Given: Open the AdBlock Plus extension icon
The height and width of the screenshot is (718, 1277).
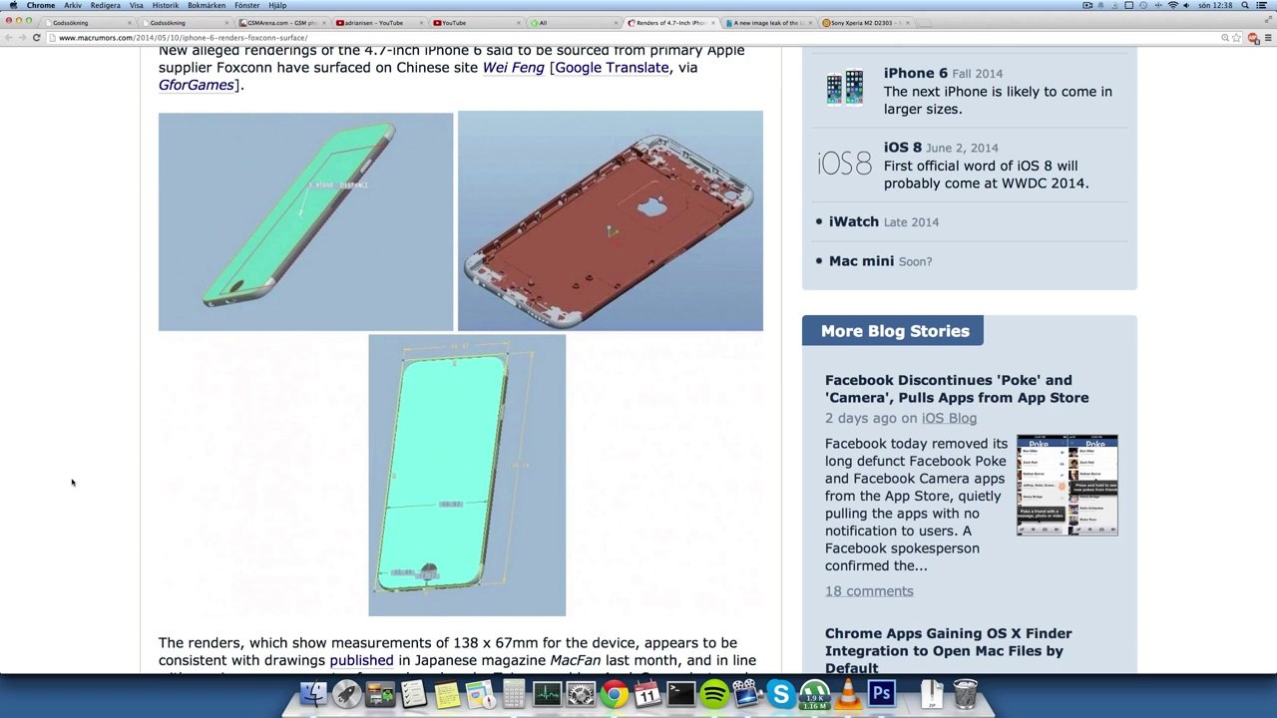Looking at the screenshot, I should 1253,38.
